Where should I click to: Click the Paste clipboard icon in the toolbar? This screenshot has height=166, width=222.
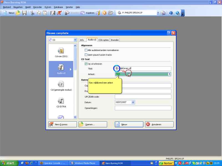tap(45, 13)
